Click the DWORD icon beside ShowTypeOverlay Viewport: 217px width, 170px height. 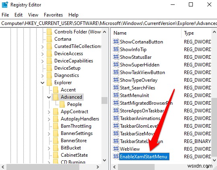116,80
